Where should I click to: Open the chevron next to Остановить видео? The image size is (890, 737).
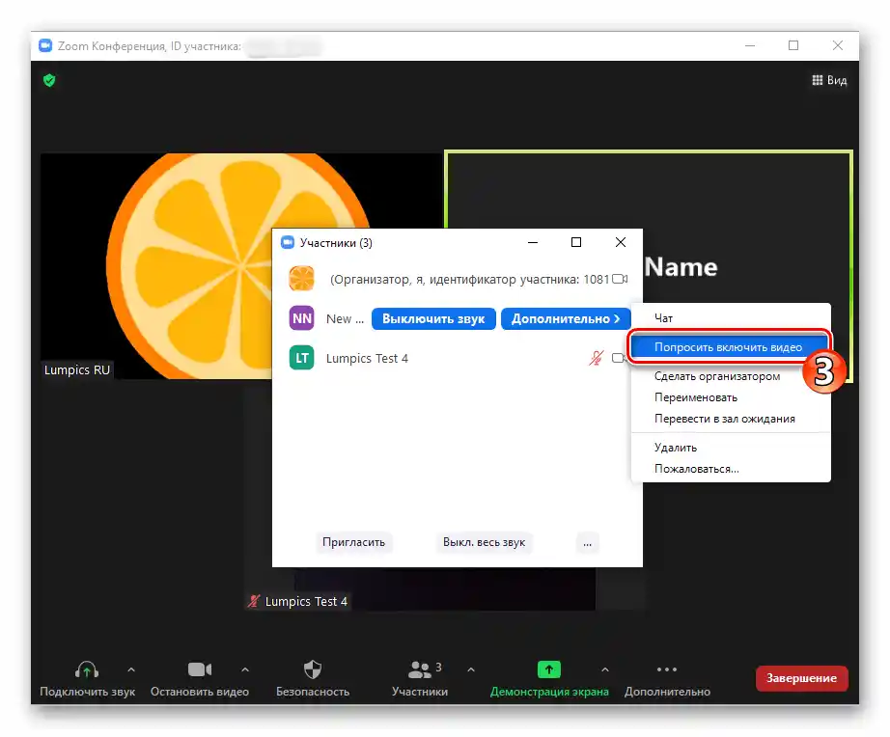(x=244, y=669)
